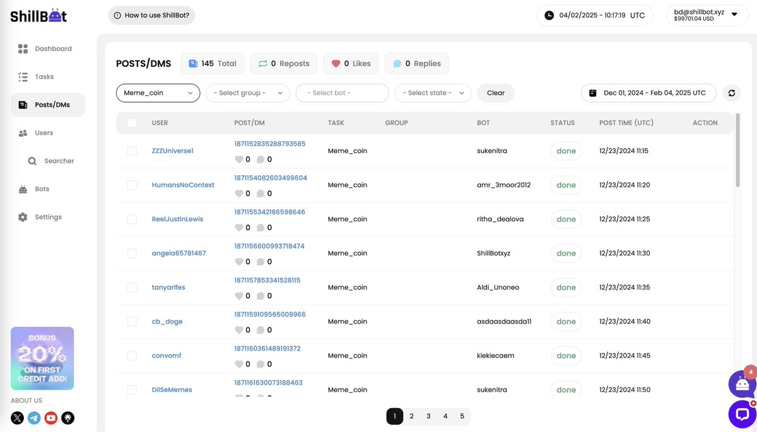Screen dimensions: 757x432
Task: Expand the Select group dropdown
Action: [247, 93]
